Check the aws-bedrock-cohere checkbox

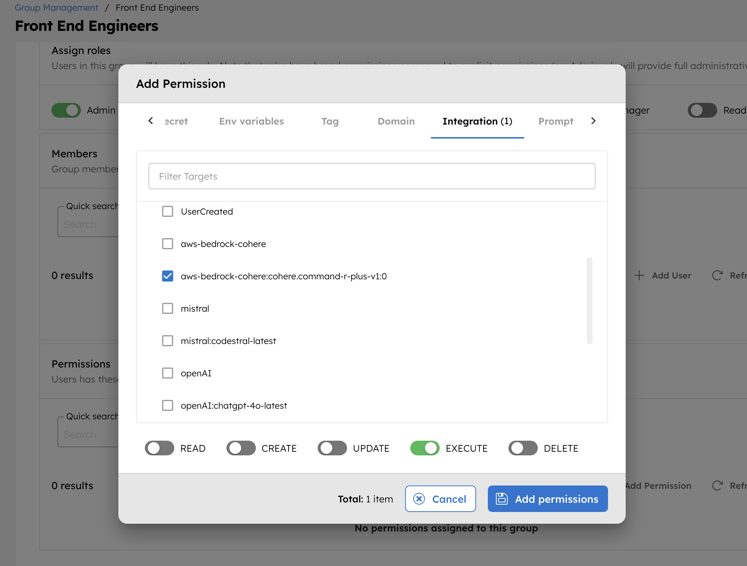click(x=168, y=244)
